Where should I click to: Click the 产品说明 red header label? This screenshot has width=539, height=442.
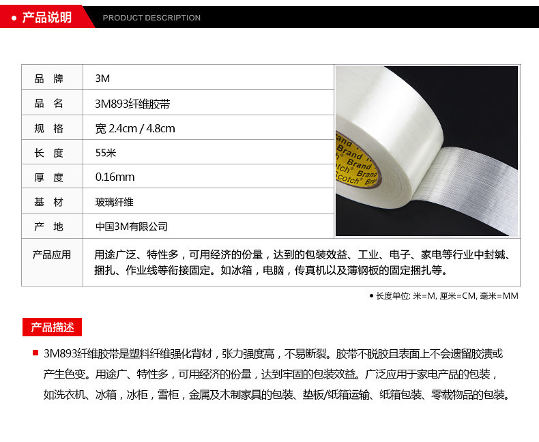click(47, 17)
